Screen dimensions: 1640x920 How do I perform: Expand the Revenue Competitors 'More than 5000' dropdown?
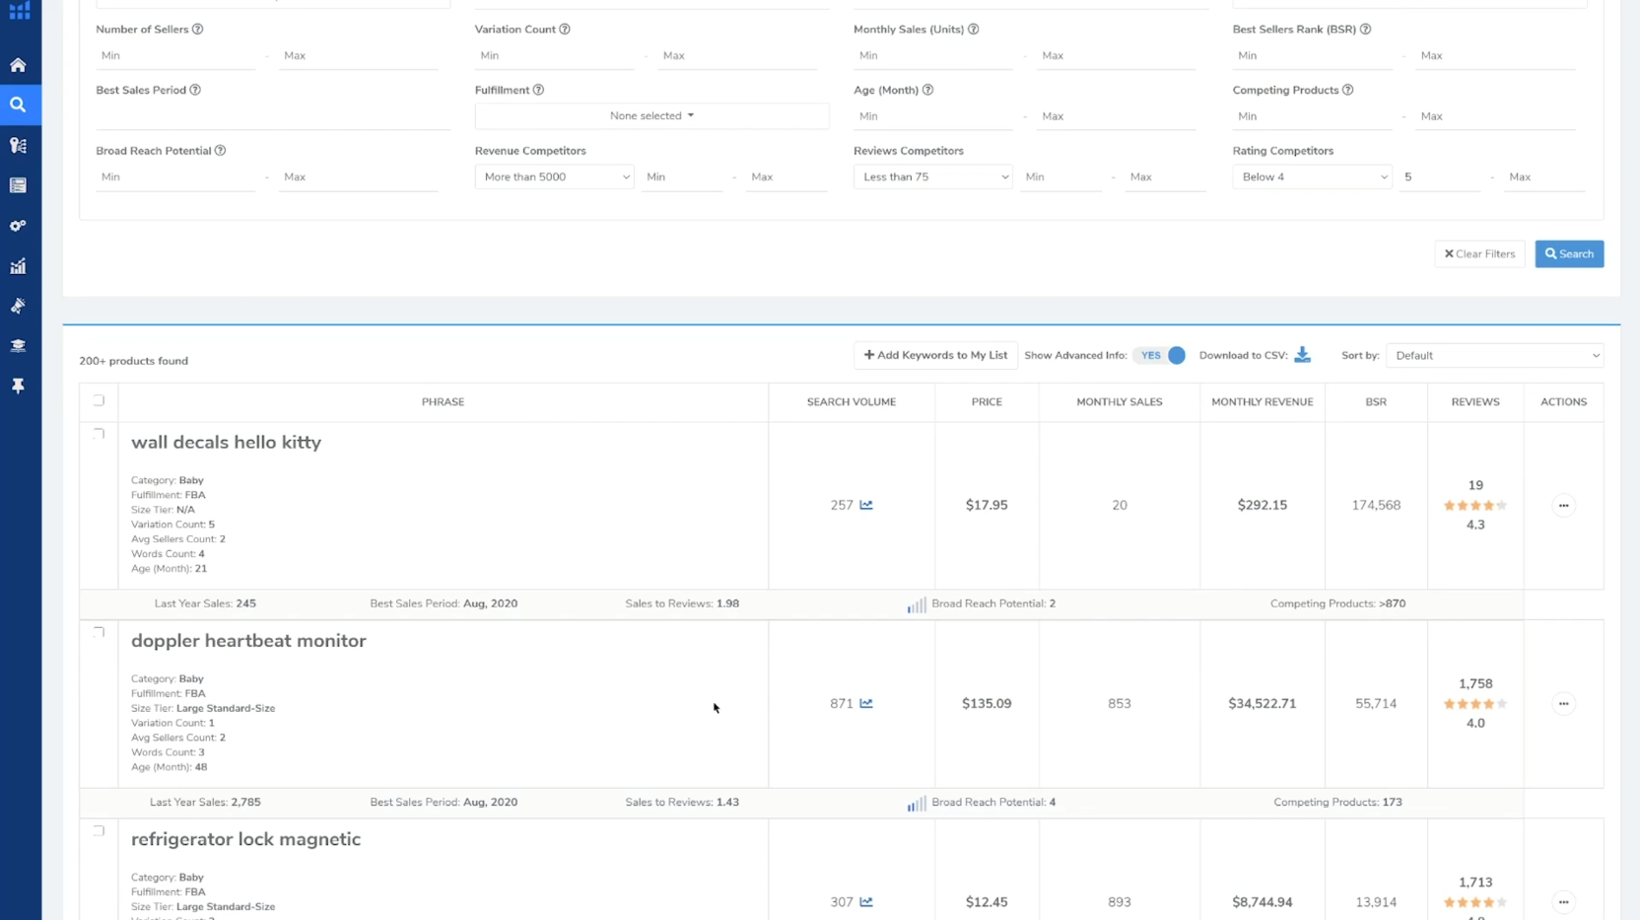click(x=555, y=177)
